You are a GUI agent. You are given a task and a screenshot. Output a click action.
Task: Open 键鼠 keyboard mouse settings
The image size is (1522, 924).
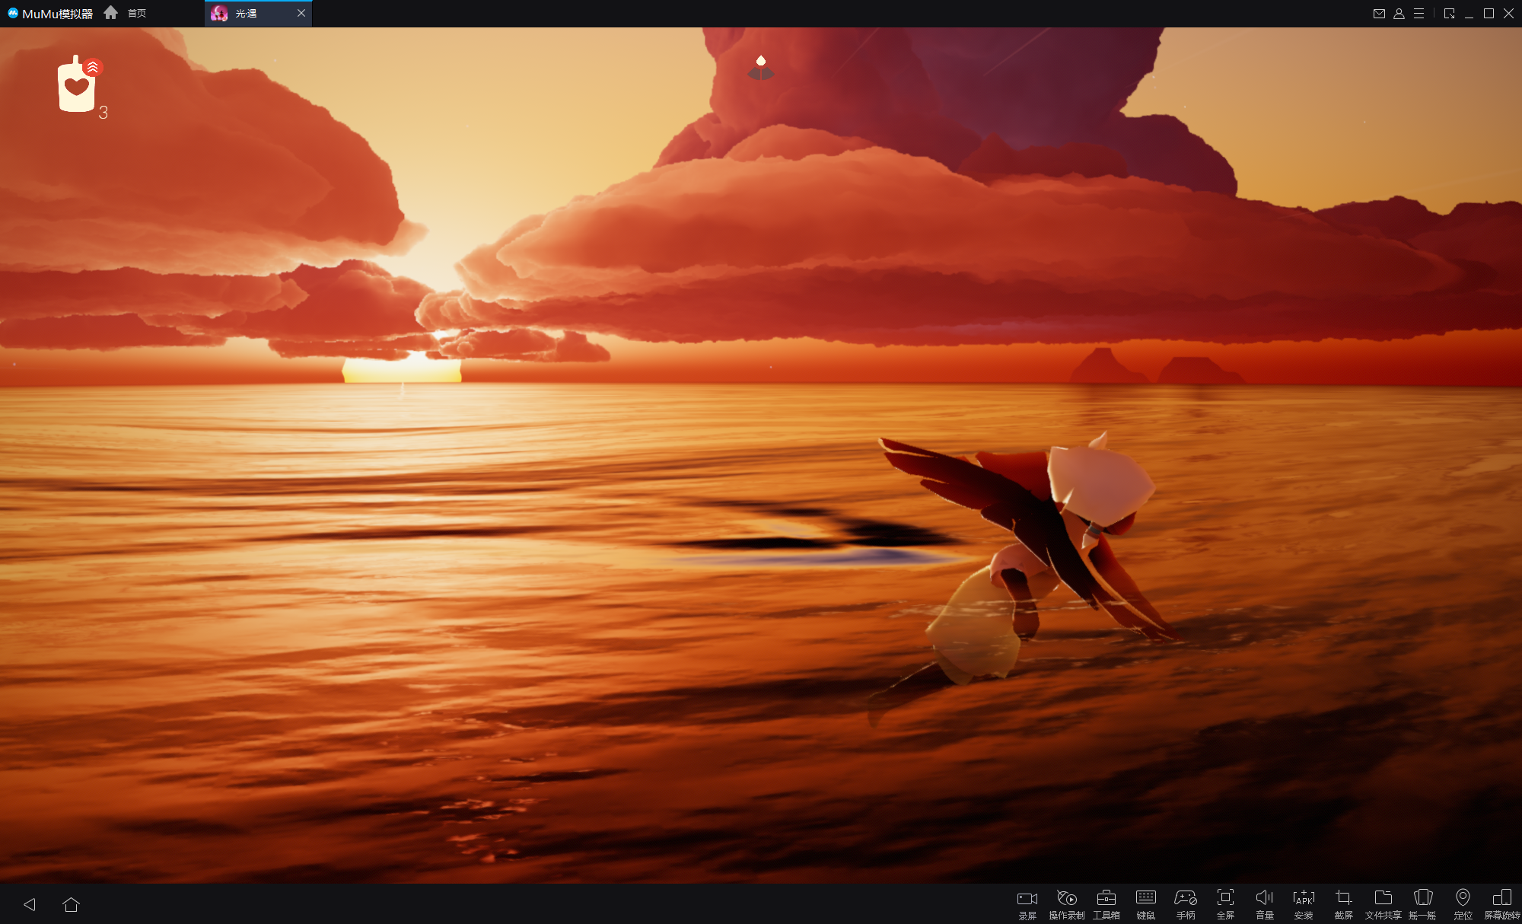pos(1146,904)
